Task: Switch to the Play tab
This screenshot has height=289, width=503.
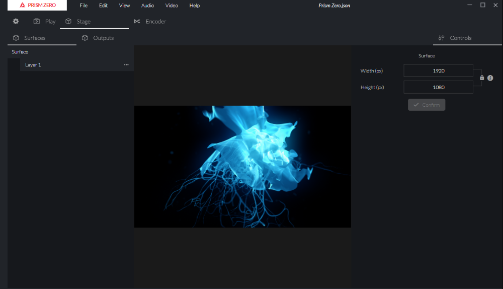Action: (x=44, y=22)
